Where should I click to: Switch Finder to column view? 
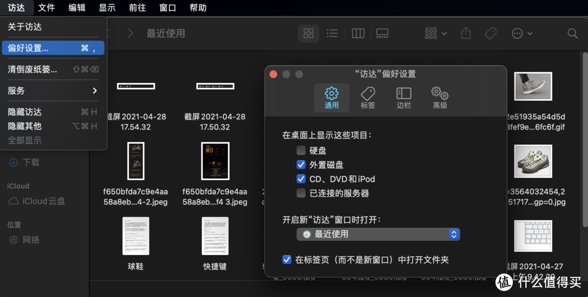[x=358, y=33]
